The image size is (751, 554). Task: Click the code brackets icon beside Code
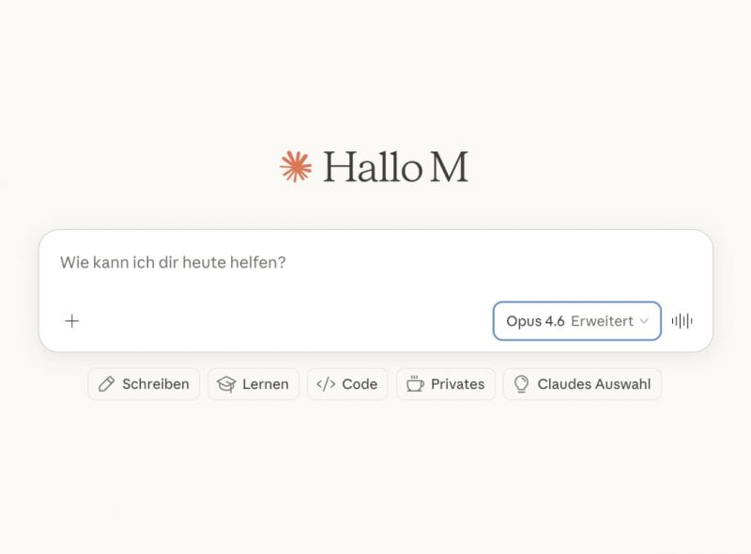click(326, 384)
